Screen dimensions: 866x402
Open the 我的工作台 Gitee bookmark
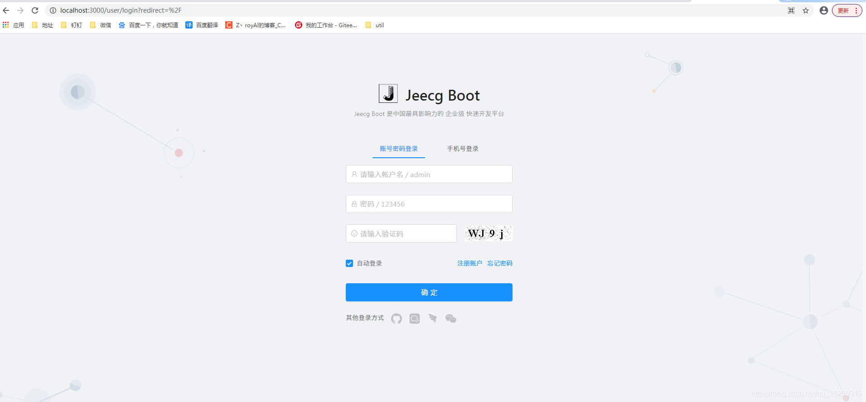[x=326, y=25]
